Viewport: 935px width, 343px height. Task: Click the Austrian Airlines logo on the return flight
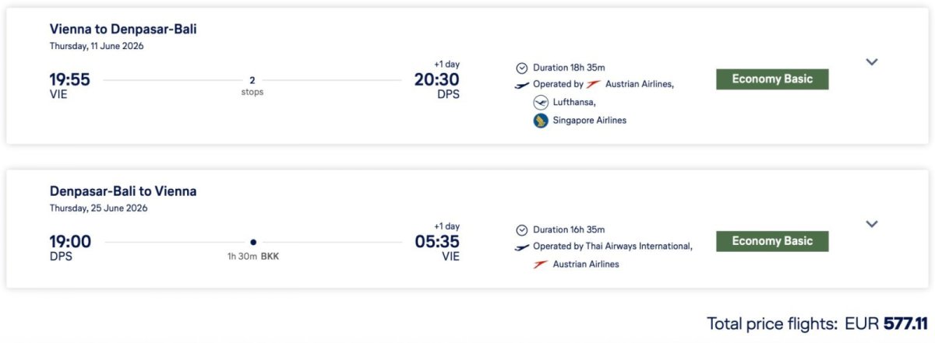pos(541,264)
